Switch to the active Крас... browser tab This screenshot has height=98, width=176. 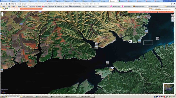tap(113, 1)
